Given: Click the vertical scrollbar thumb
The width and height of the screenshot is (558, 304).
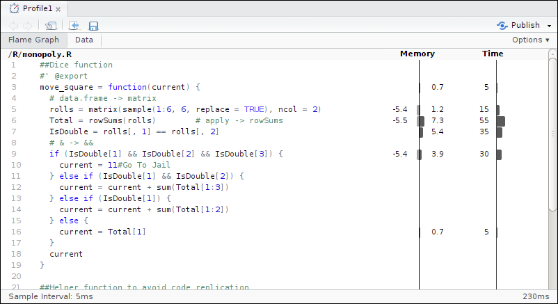Looking at the screenshot, I should (553, 132).
